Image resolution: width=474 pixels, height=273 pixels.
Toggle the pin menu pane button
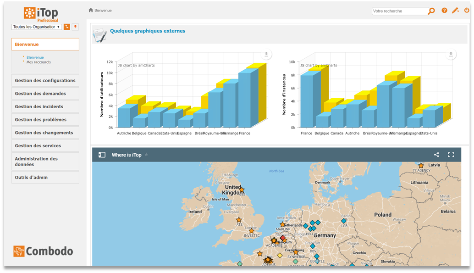(x=75, y=27)
